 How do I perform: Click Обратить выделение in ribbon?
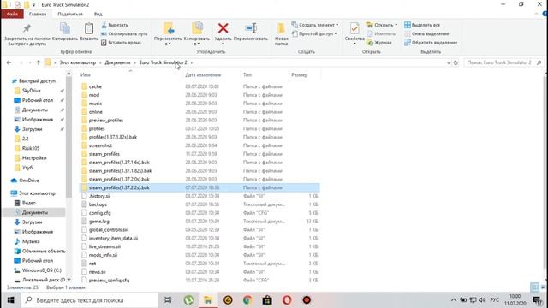431,43
